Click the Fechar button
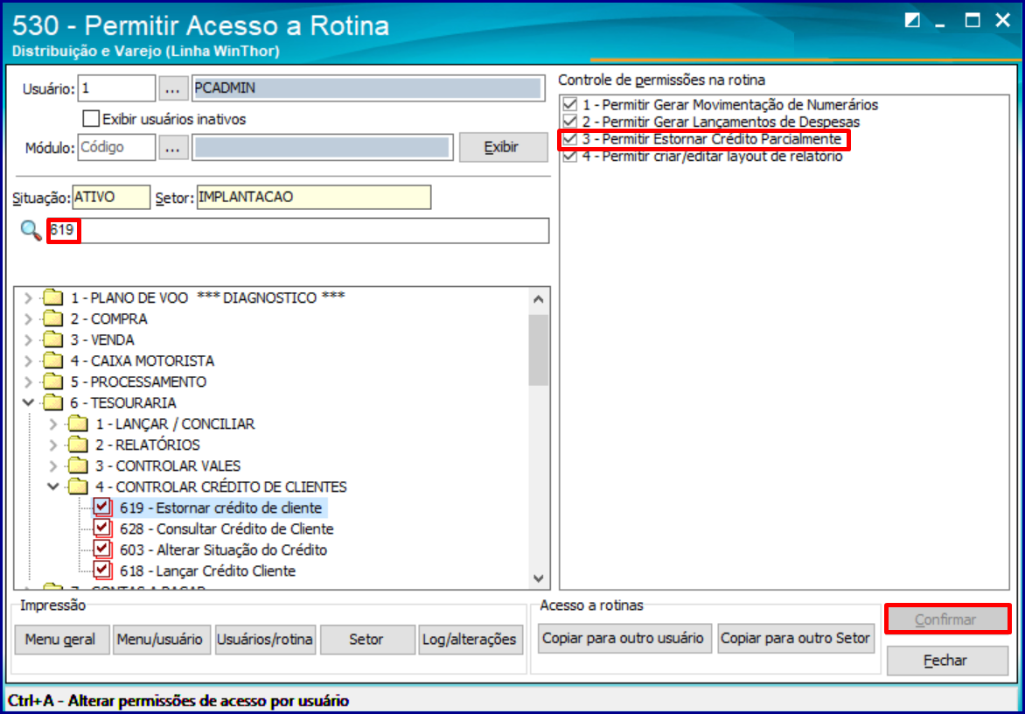 (946, 661)
